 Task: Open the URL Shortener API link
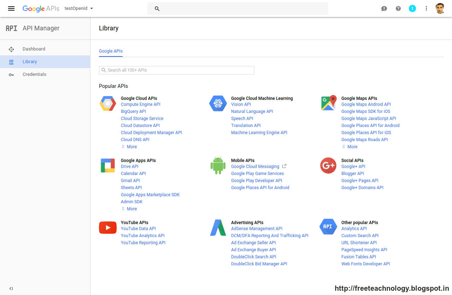[359, 243]
